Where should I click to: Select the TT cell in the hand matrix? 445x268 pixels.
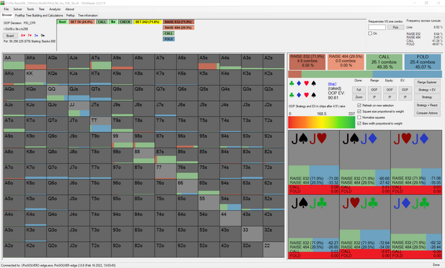tap(100, 124)
